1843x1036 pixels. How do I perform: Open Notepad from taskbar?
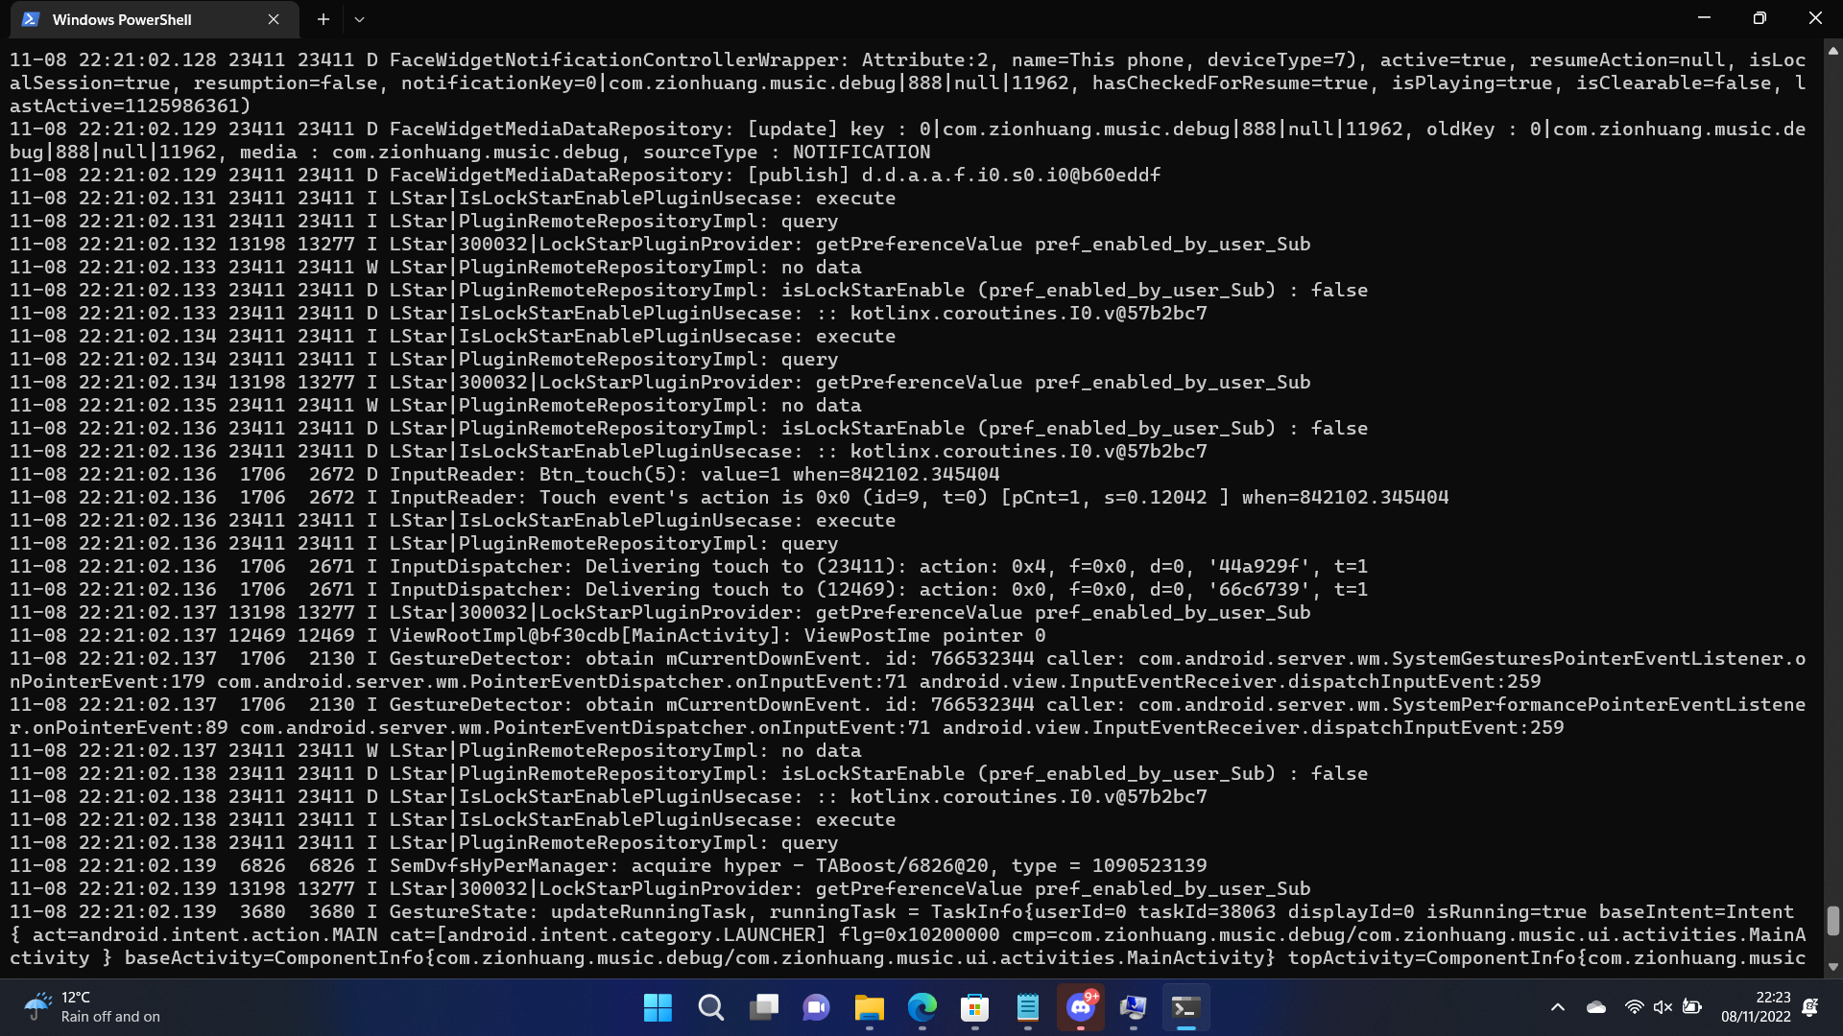pyautogui.click(x=1028, y=1007)
